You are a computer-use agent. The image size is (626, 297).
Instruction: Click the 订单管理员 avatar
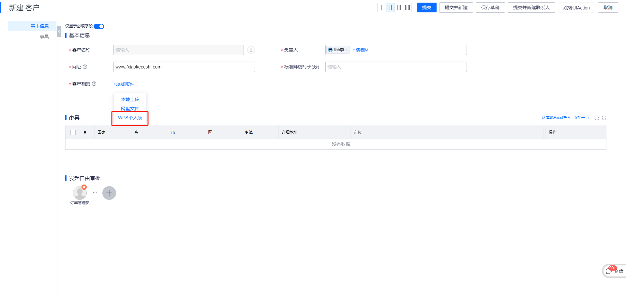click(x=80, y=193)
